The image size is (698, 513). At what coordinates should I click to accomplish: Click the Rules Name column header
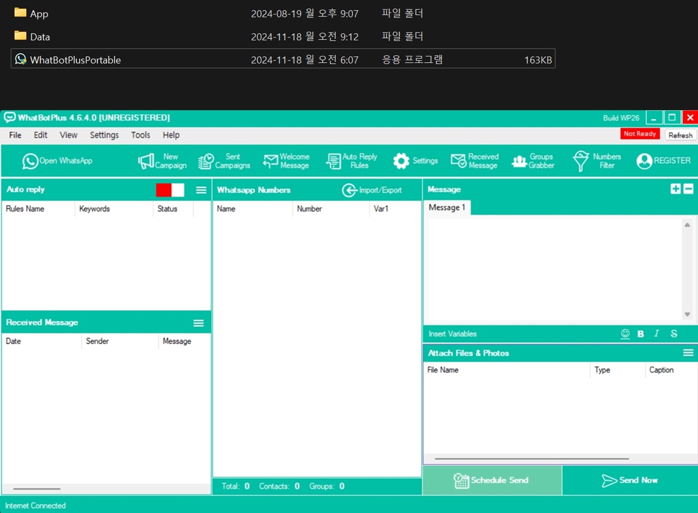tap(38, 209)
